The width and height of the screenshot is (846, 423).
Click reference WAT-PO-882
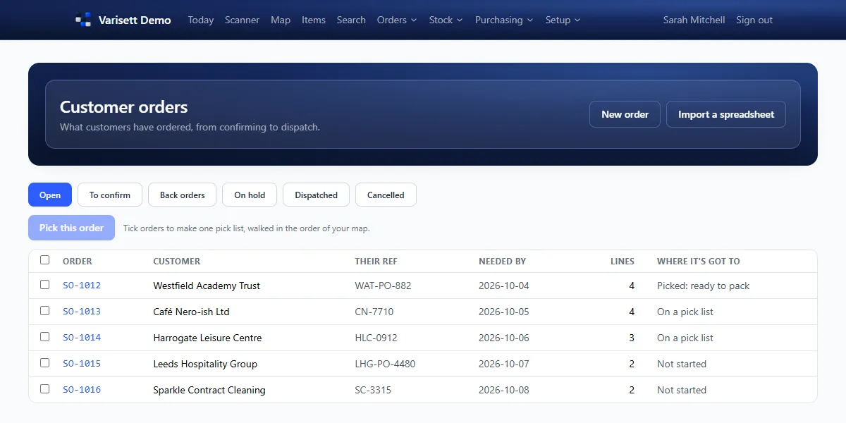(383, 286)
